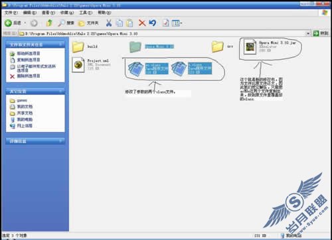Toggle the Folders pane button
Screen dimensions: 332x240
[x=88, y=23]
